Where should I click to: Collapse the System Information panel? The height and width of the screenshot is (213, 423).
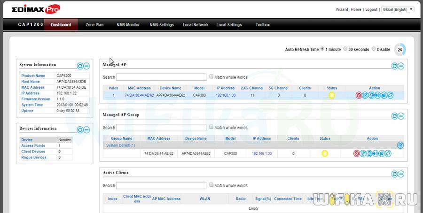click(x=86, y=66)
